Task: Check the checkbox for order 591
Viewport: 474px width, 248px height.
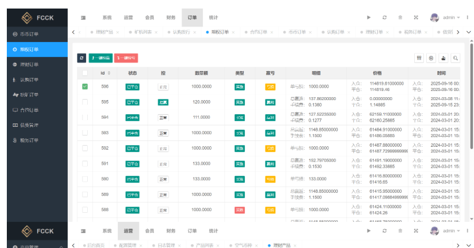Action: click(85, 163)
